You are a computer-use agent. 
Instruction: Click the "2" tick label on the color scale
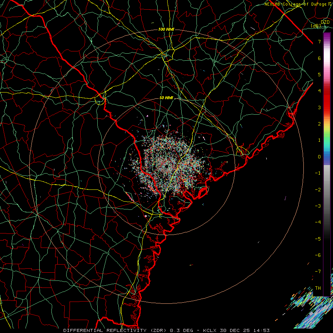(x=319, y=124)
